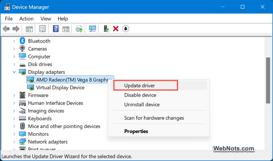Open the File menu
This screenshot has width=273, height=161.
[x=9, y=19]
